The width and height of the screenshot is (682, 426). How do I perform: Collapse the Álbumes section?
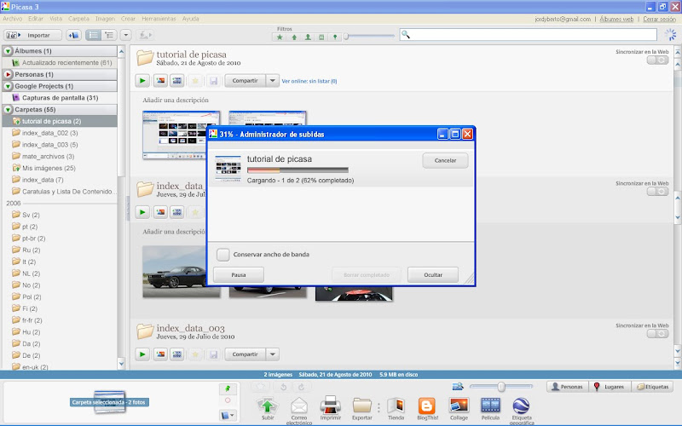pos(8,51)
